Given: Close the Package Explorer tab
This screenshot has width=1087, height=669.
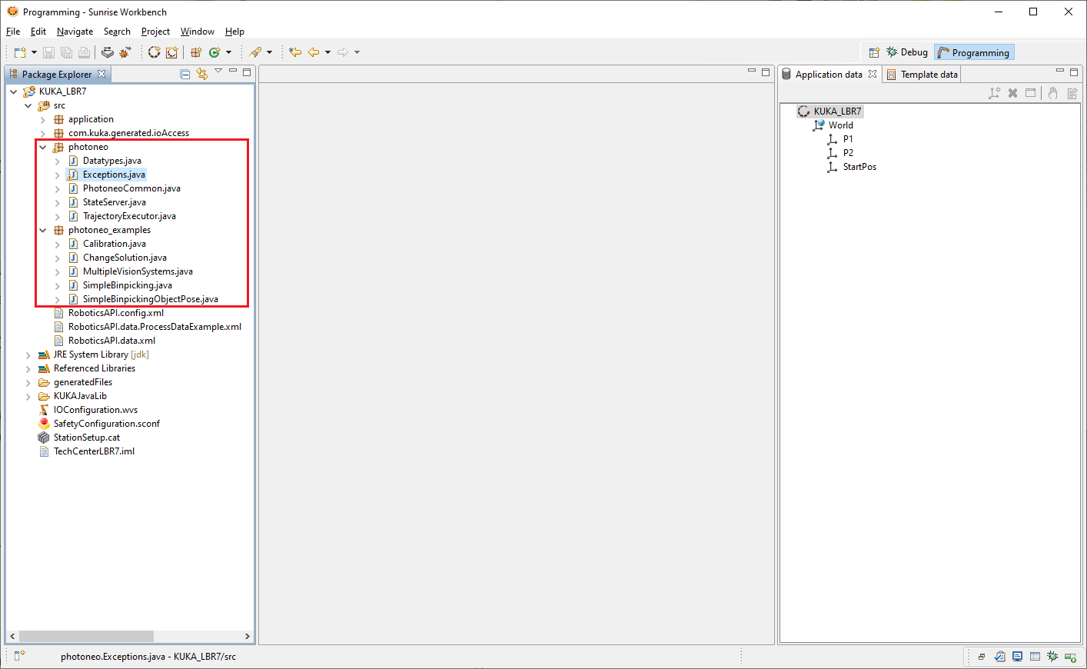Looking at the screenshot, I should pyautogui.click(x=101, y=74).
